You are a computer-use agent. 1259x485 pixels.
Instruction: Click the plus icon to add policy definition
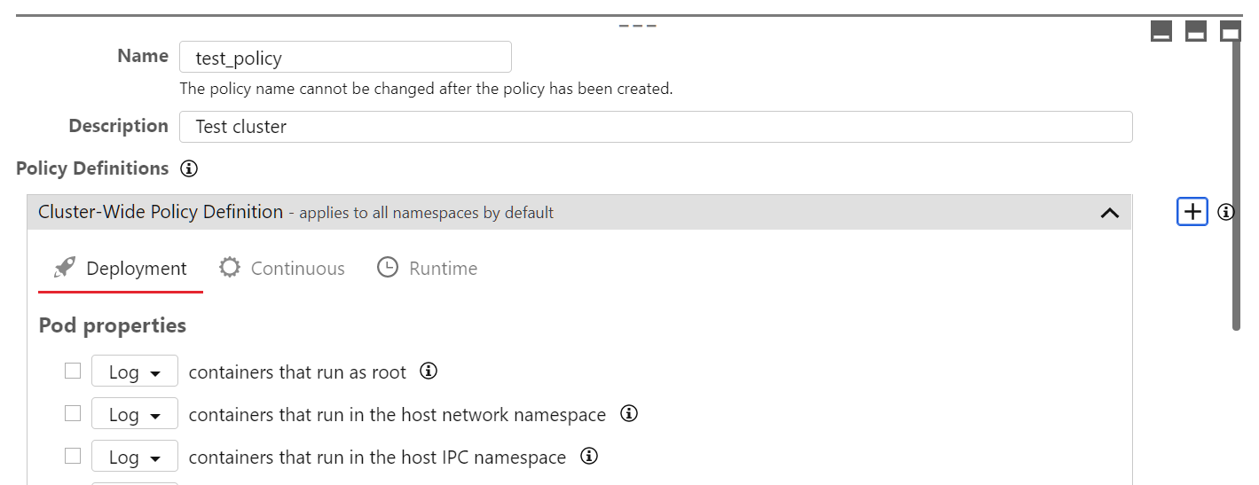coord(1192,212)
